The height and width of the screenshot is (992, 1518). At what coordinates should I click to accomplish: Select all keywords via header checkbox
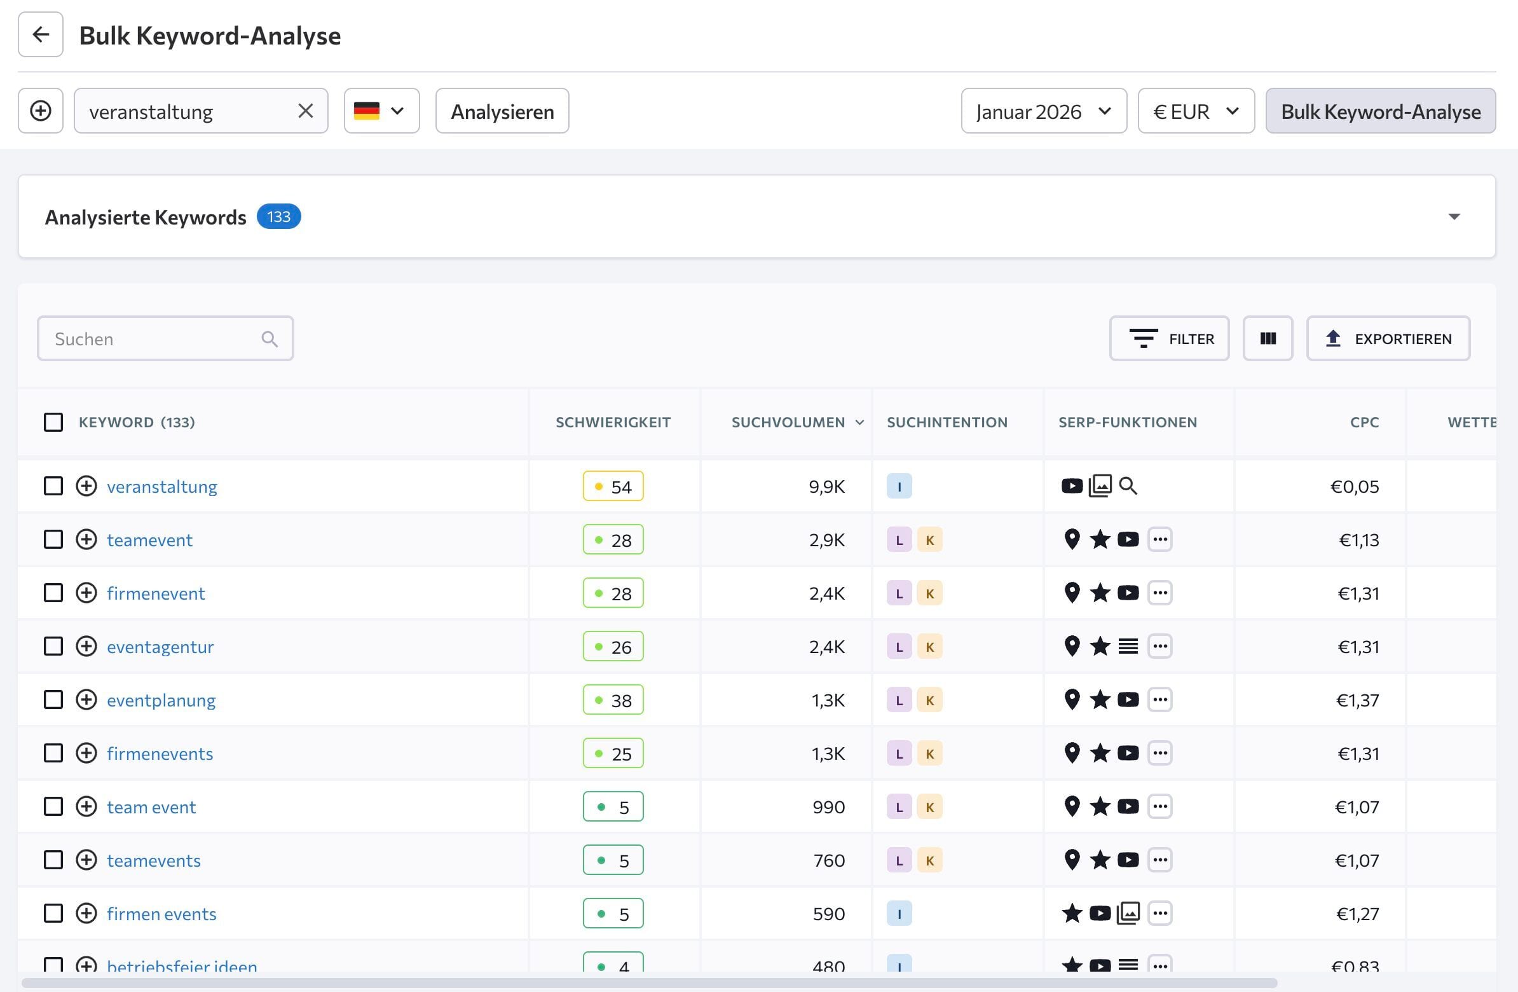[x=53, y=422]
